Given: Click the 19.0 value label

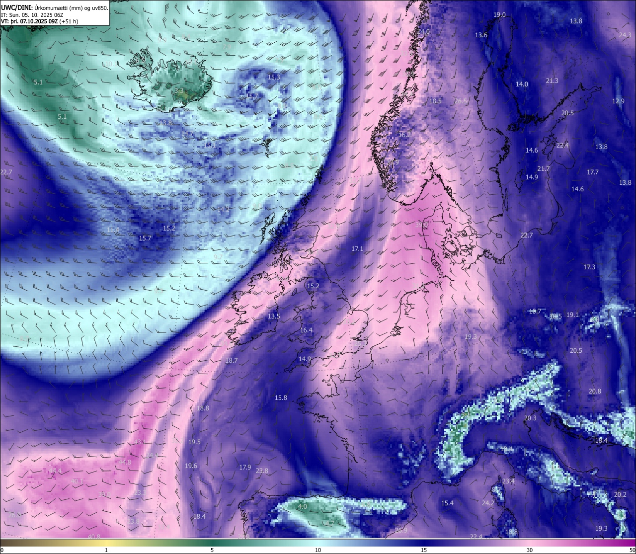Looking at the screenshot, I should pos(499,15).
